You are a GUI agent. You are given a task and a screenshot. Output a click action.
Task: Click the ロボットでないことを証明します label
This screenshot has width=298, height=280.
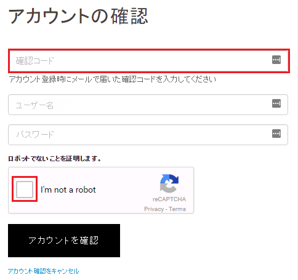(54, 158)
